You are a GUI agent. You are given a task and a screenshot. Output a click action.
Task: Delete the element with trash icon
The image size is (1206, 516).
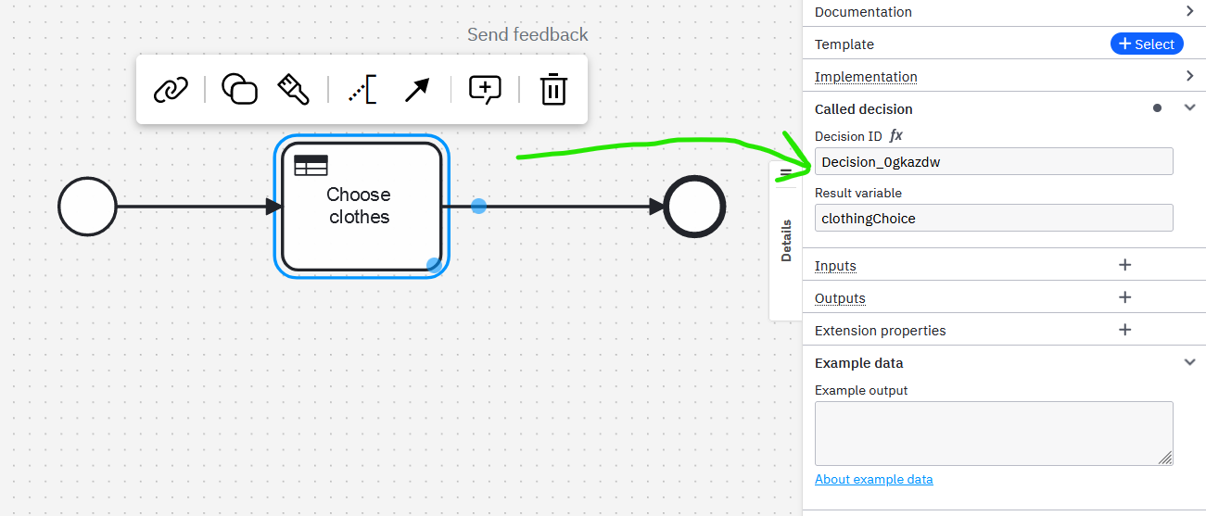553,89
